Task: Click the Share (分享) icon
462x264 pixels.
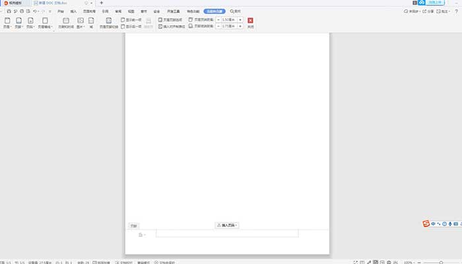Action: click(430, 11)
